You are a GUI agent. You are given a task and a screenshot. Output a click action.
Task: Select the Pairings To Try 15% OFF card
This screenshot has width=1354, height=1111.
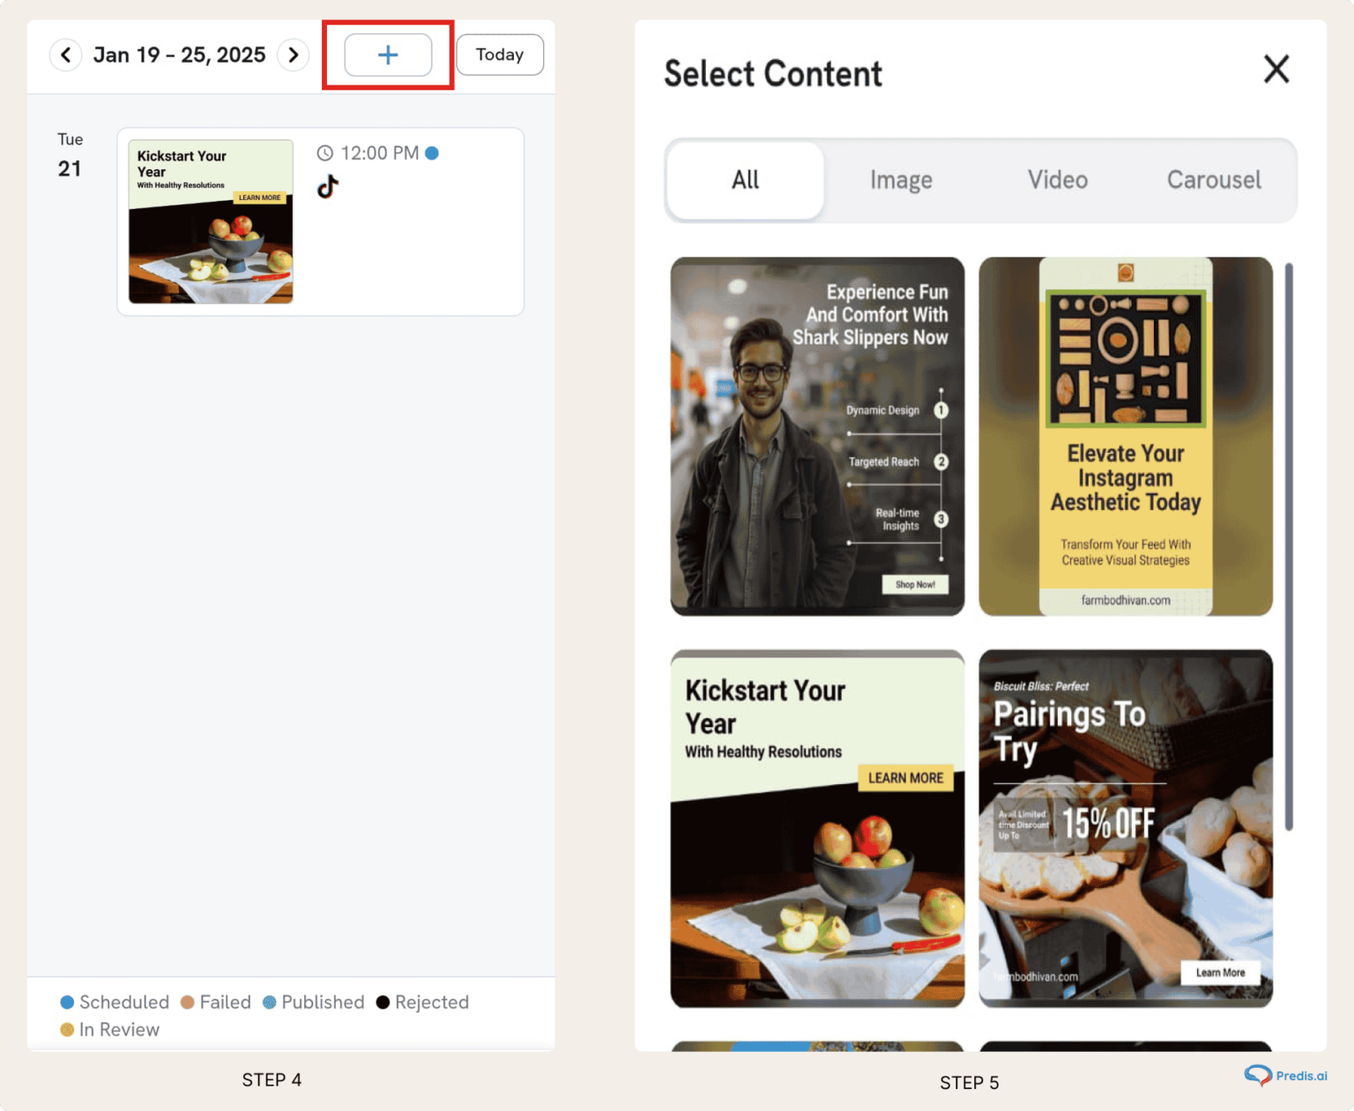point(1126,829)
